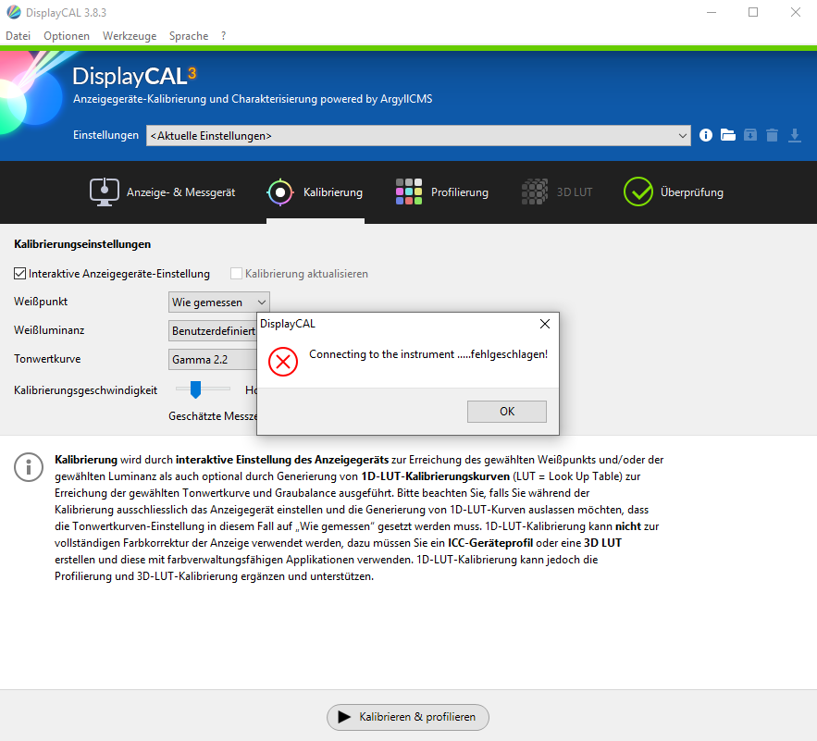
Task: Minimize the DisplayCAL window
Action: pos(712,12)
